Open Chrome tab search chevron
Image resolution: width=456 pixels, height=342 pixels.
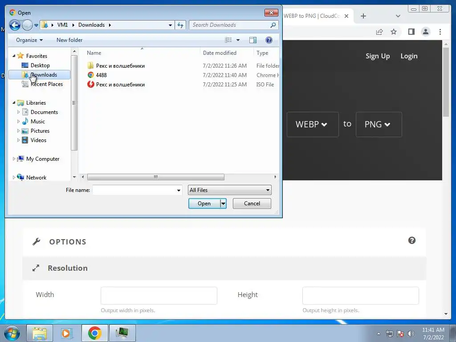tap(398, 16)
